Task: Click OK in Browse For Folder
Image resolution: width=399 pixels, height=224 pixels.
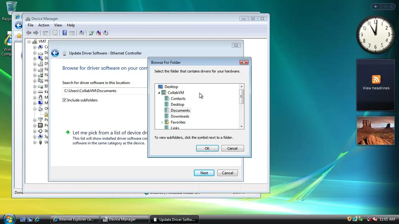Action: (x=207, y=148)
